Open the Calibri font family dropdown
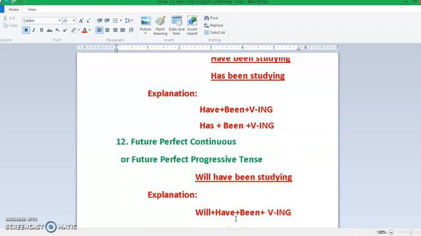Screen dimensions: 421x236 click(x=60, y=20)
